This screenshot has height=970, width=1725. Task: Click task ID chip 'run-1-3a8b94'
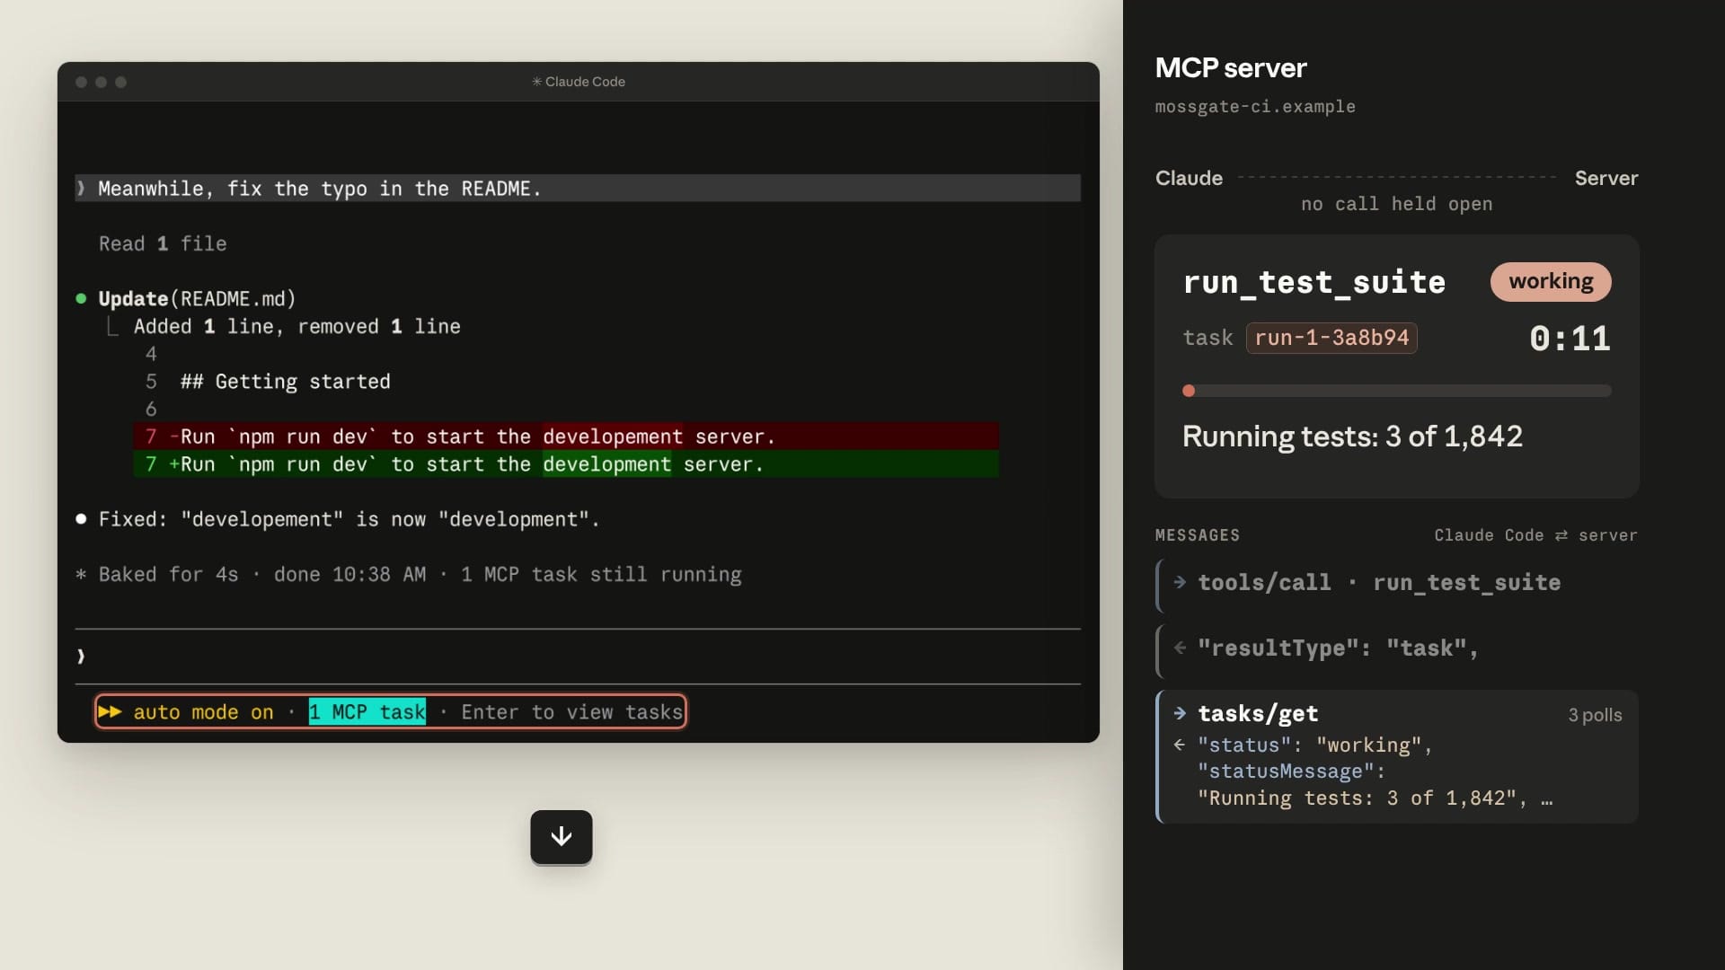click(x=1331, y=338)
